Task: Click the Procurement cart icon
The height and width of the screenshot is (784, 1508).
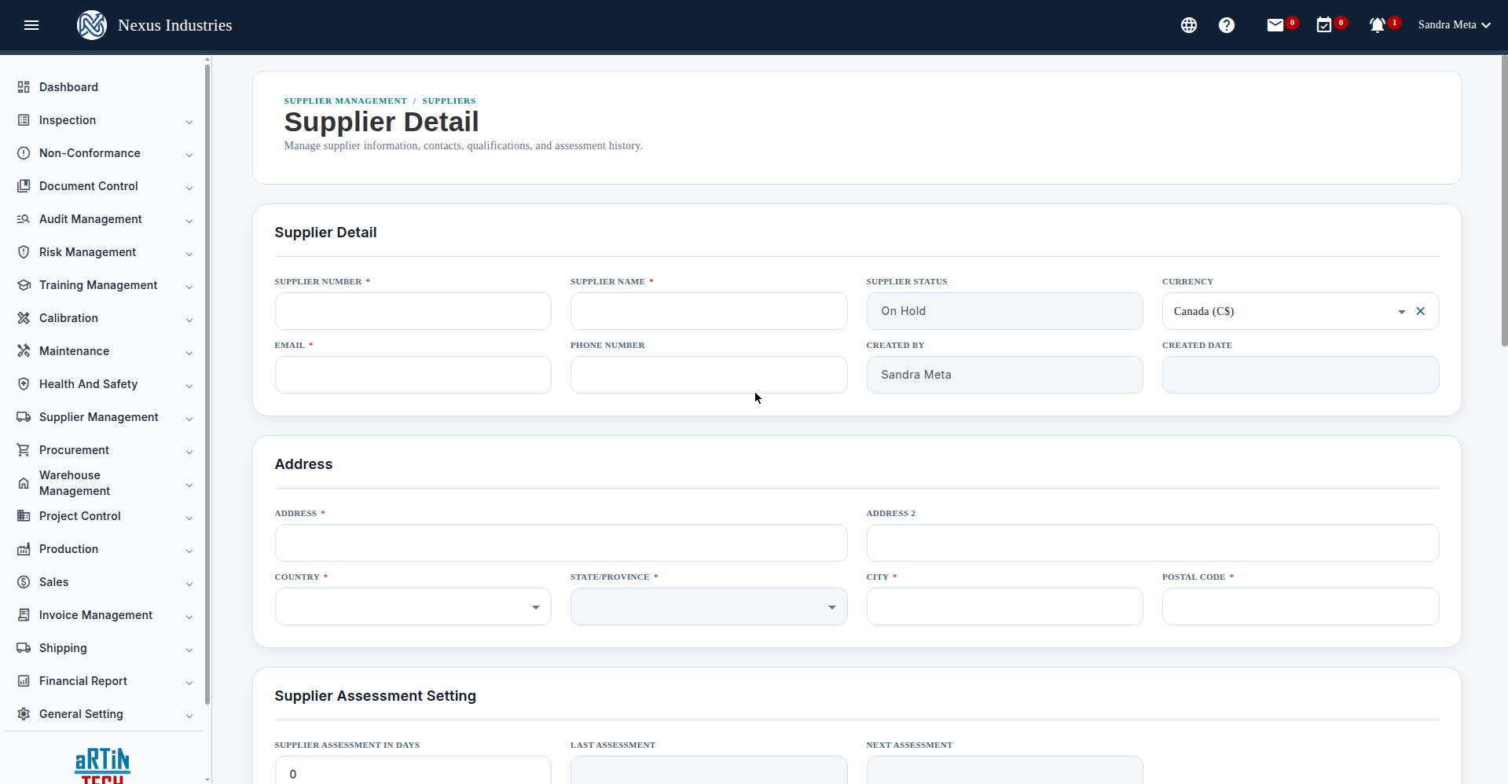Action: (x=24, y=450)
